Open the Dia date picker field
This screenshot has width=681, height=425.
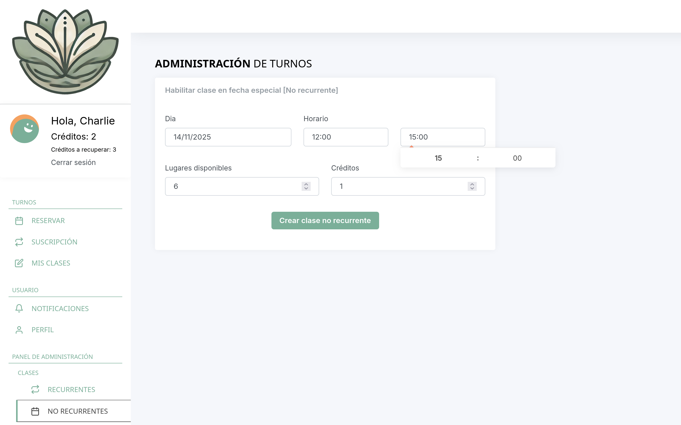click(228, 137)
